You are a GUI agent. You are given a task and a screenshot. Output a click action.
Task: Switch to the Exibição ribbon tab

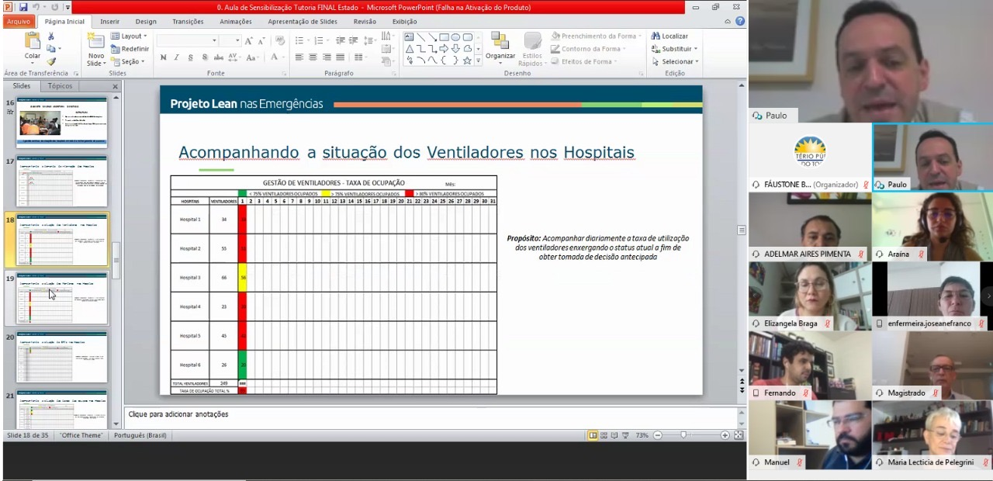click(404, 22)
